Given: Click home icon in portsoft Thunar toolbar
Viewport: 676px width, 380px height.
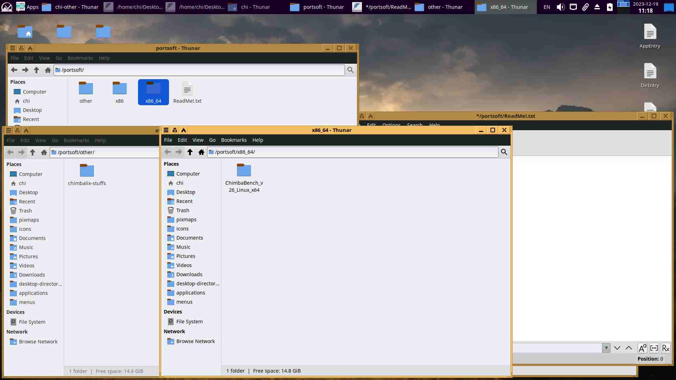Looking at the screenshot, I should pyautogui.click(x=48, y=70).
